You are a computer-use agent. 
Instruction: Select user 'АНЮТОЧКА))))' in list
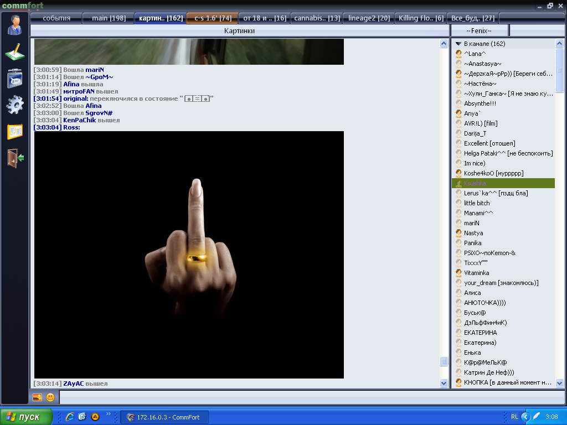tap(503, 303)
